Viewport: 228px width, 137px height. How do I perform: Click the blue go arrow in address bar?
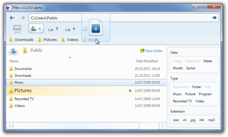215,18
